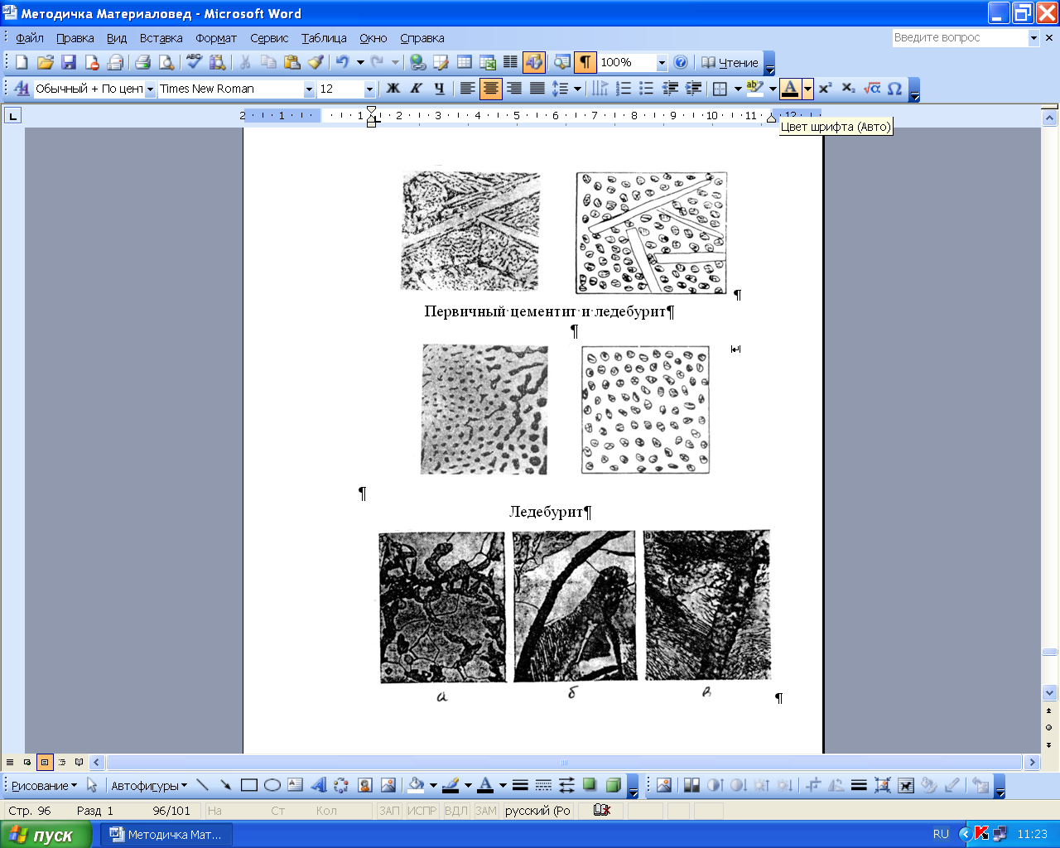Click the font color A button
The width and height of the screenshot is (1060, 848).
[x=790, y=89]
